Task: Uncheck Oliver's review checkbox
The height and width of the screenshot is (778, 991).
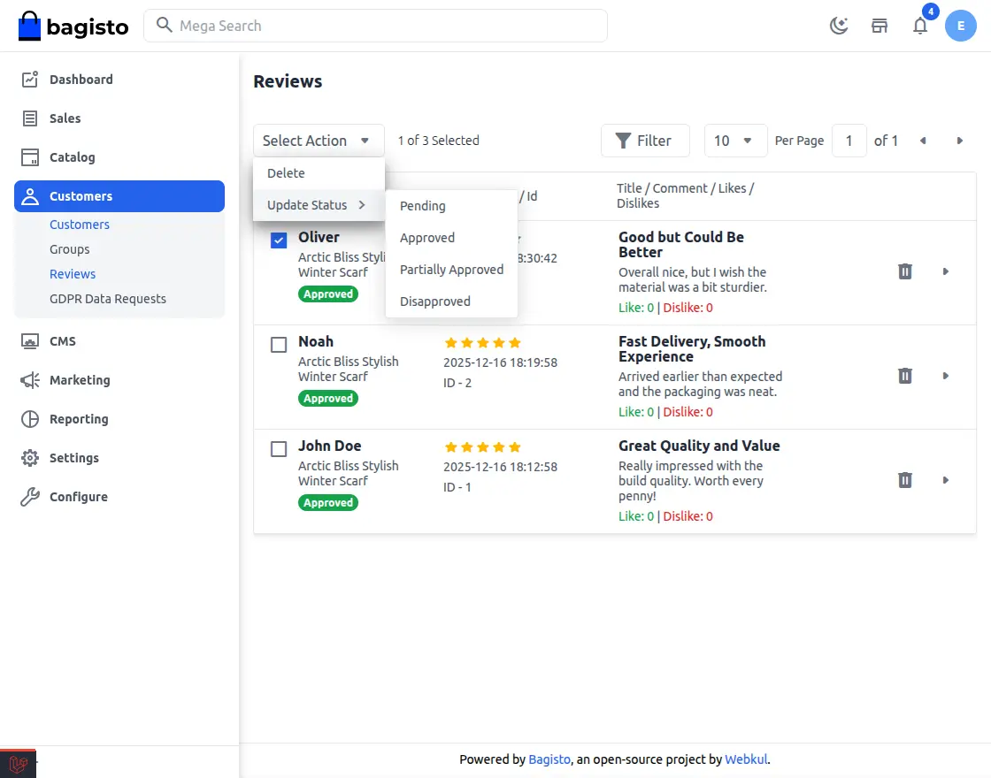Action: click(x=279, y=240)
